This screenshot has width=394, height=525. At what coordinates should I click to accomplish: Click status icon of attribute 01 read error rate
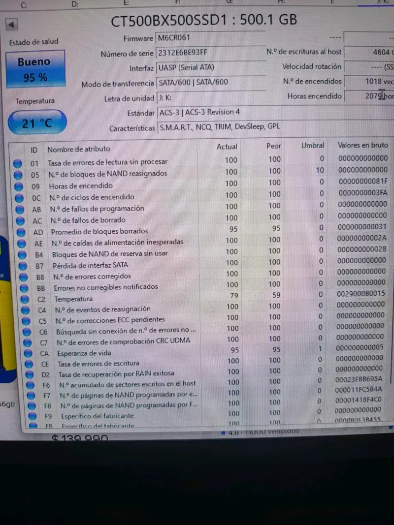pos(17,164)
